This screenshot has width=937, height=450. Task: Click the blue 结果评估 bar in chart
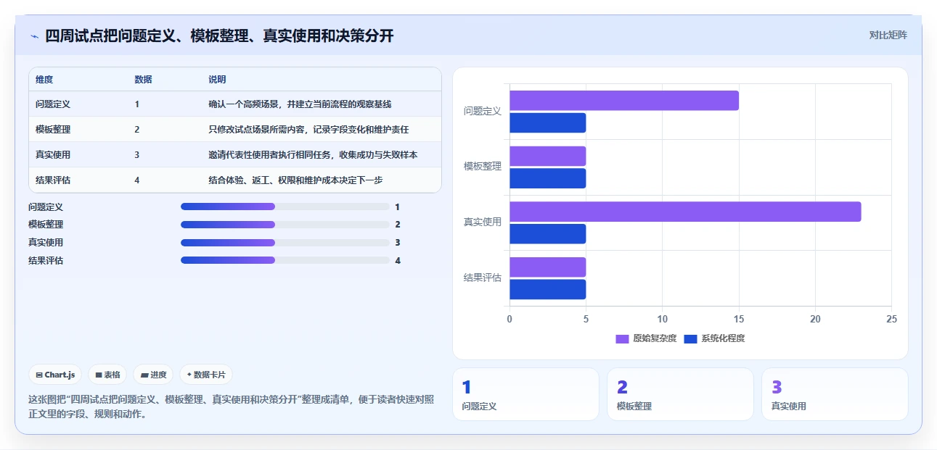pyautogui.click(x=547, y=290)
